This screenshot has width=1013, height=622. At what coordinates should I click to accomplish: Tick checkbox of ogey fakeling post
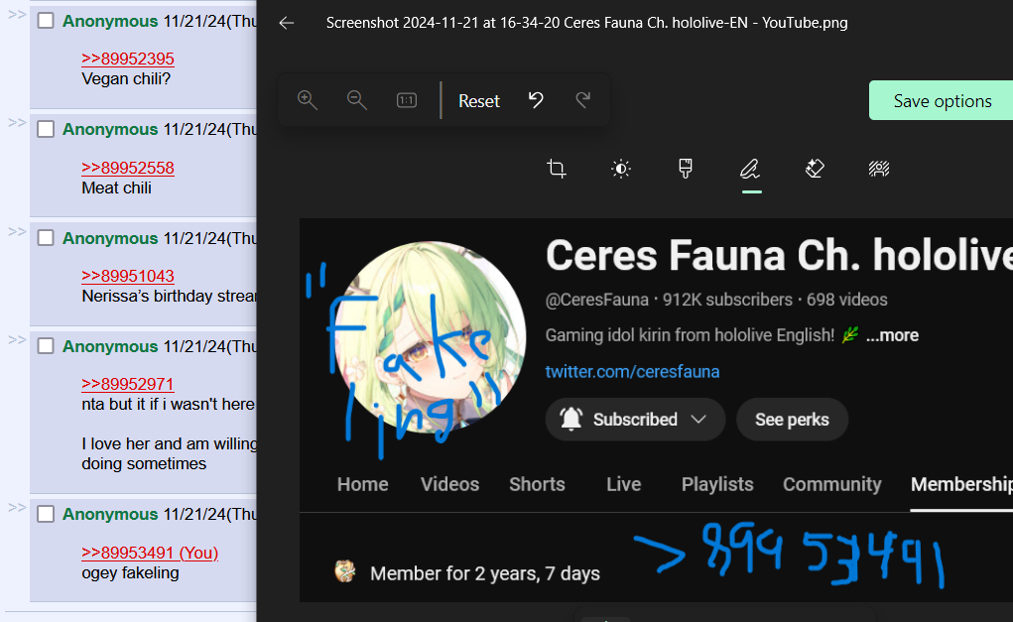(46, 514)
